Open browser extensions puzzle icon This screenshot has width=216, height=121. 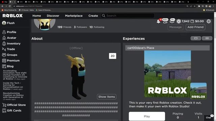click(199, 6)
